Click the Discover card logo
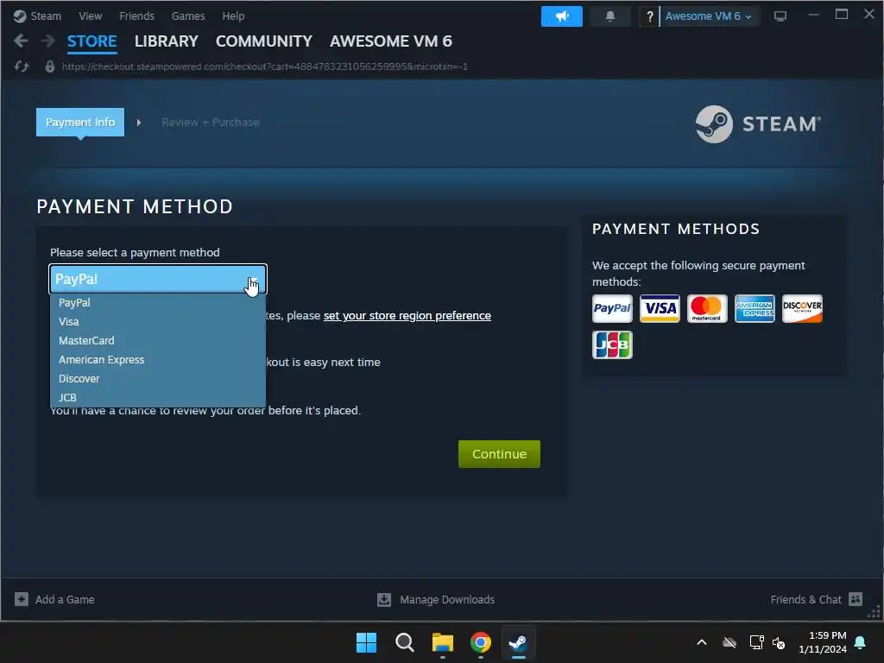The width and height of the screenshot is (884, 663). (802, 308)
